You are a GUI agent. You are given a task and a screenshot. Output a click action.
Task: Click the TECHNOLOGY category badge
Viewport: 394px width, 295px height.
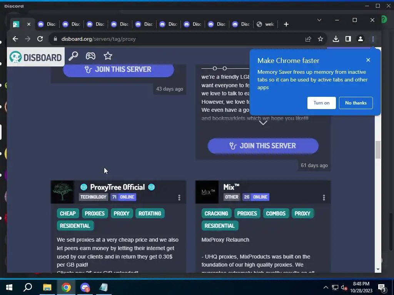tap(93, 197)
